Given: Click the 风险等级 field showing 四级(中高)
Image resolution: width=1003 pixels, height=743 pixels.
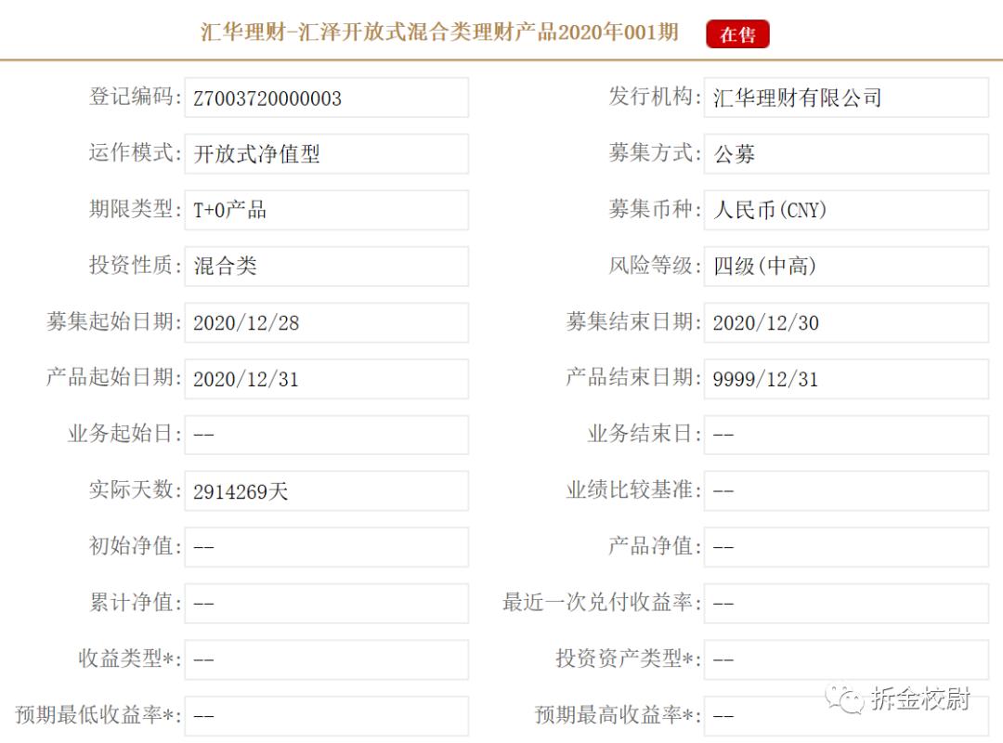Looking at the screenshot, I should (x=845, y=266).
